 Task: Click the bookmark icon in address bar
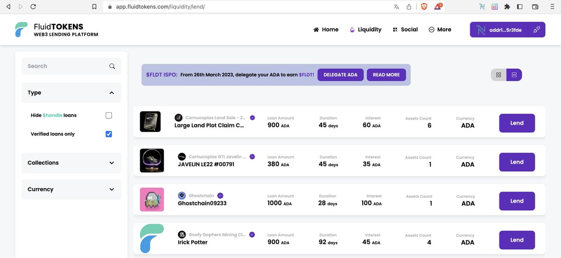[x=94, y=7]
